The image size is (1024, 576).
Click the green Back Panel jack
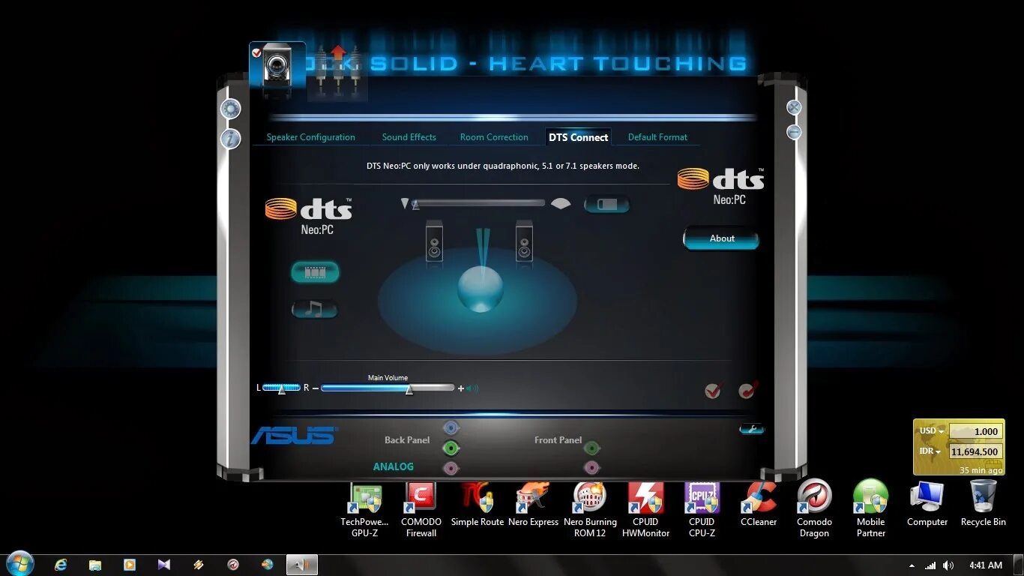pyautogui.click(x=451, y=448)
